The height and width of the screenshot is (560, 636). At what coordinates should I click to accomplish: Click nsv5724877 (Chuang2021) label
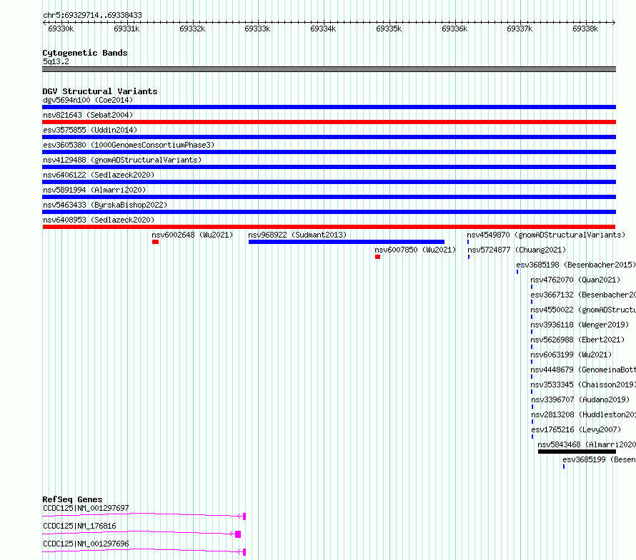click(x=517, y=250)
